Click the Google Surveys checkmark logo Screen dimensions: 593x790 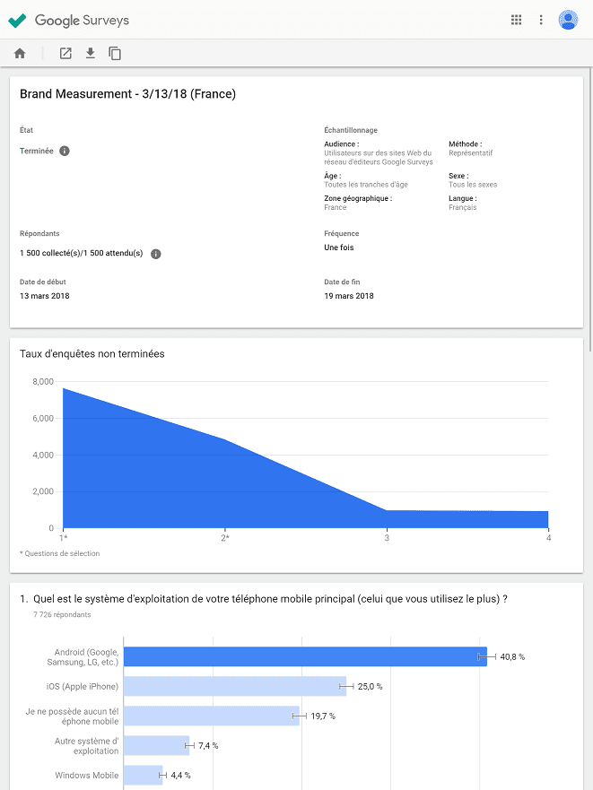pos(17,20)
